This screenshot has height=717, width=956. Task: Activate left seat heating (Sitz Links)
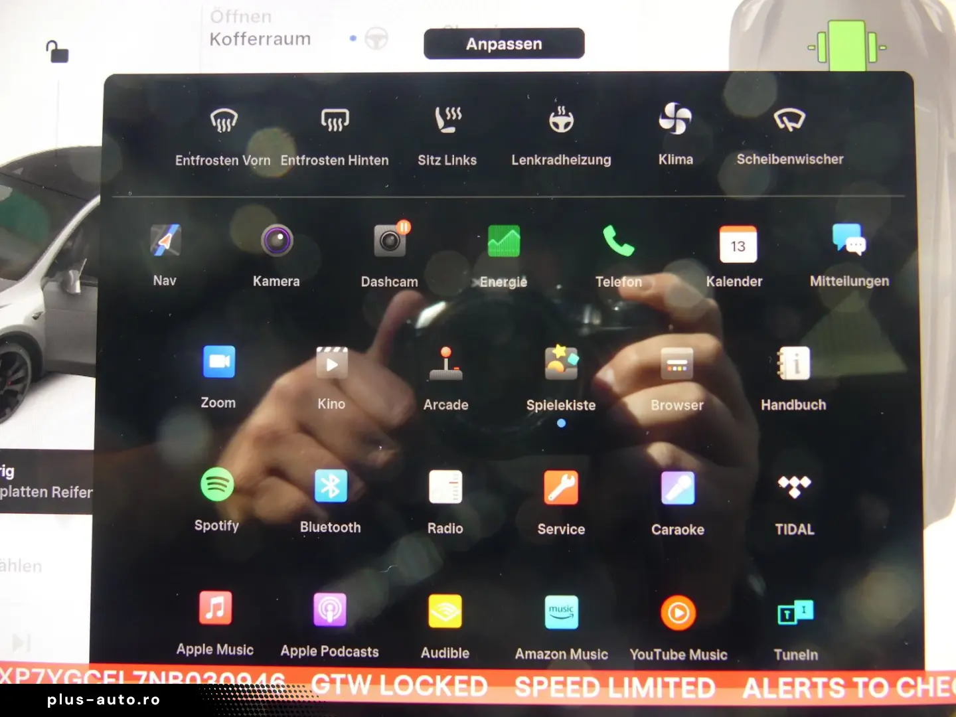click(x=447, y=119)
